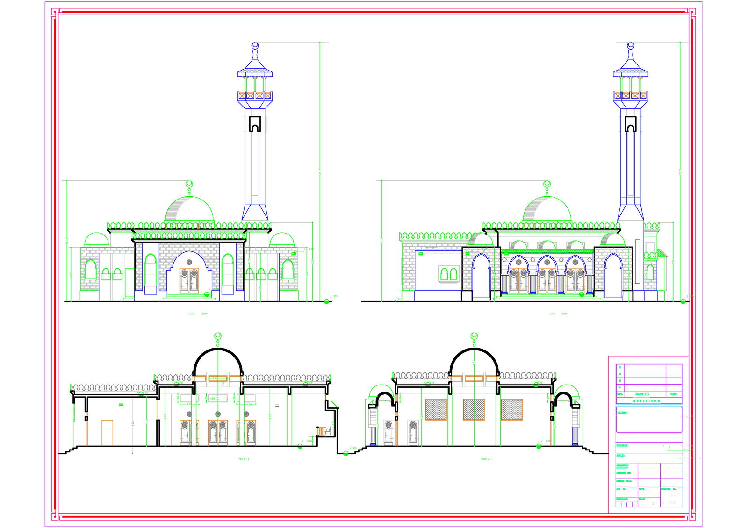Click the crescent finial atop the right minaret
Viewport: 748px width, 528px height.
pos(631,45)
